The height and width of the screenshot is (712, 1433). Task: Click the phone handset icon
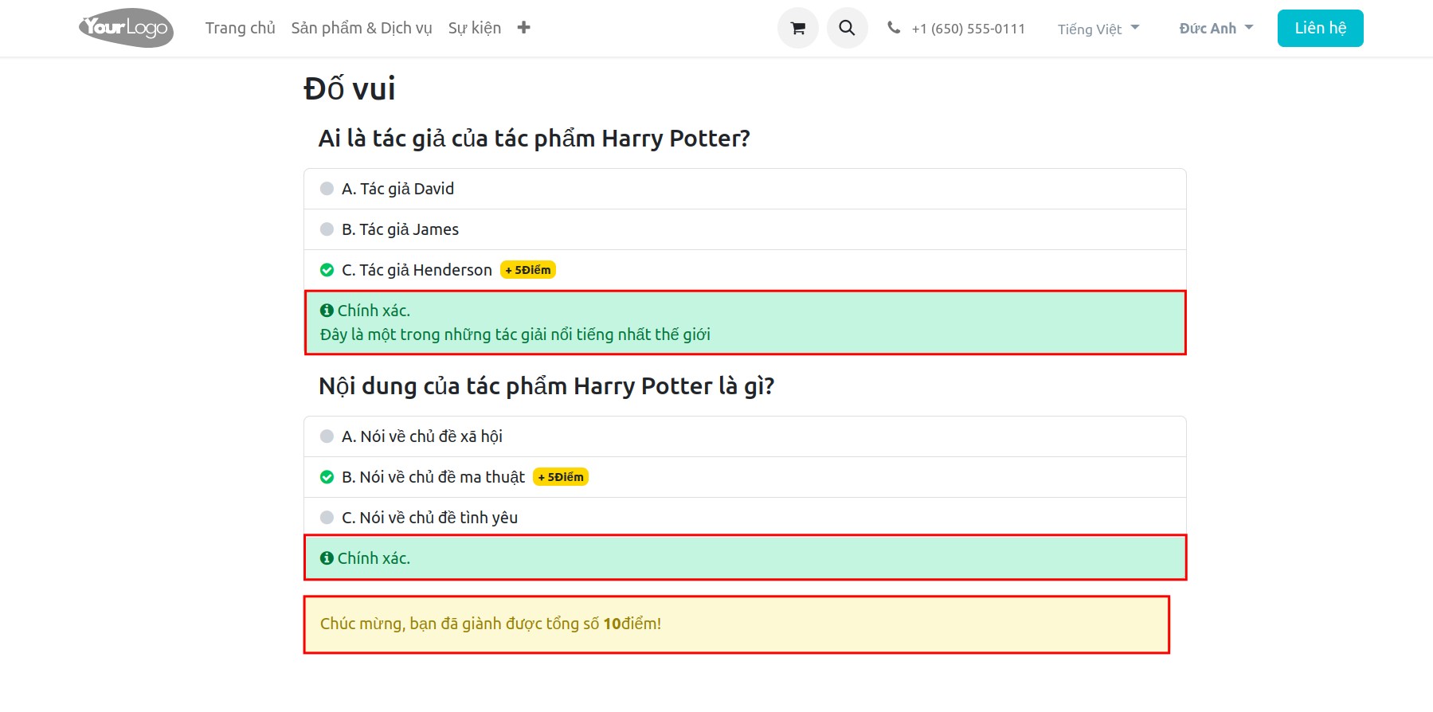coord(894,28)
